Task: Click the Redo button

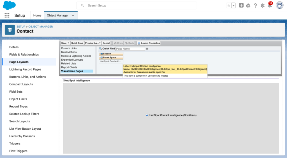Action: click(129, 43)
